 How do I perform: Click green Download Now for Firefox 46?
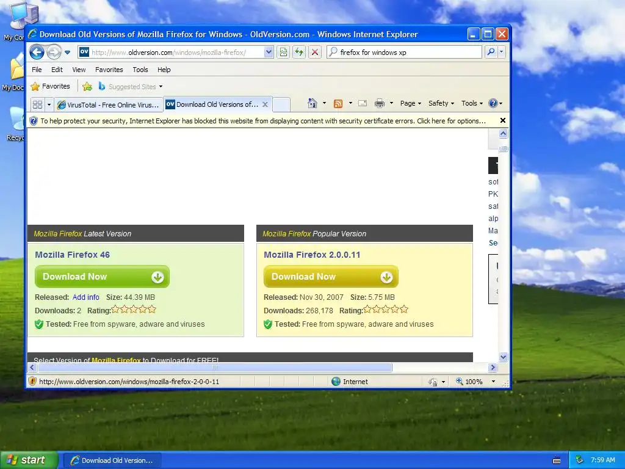(102, 277)
